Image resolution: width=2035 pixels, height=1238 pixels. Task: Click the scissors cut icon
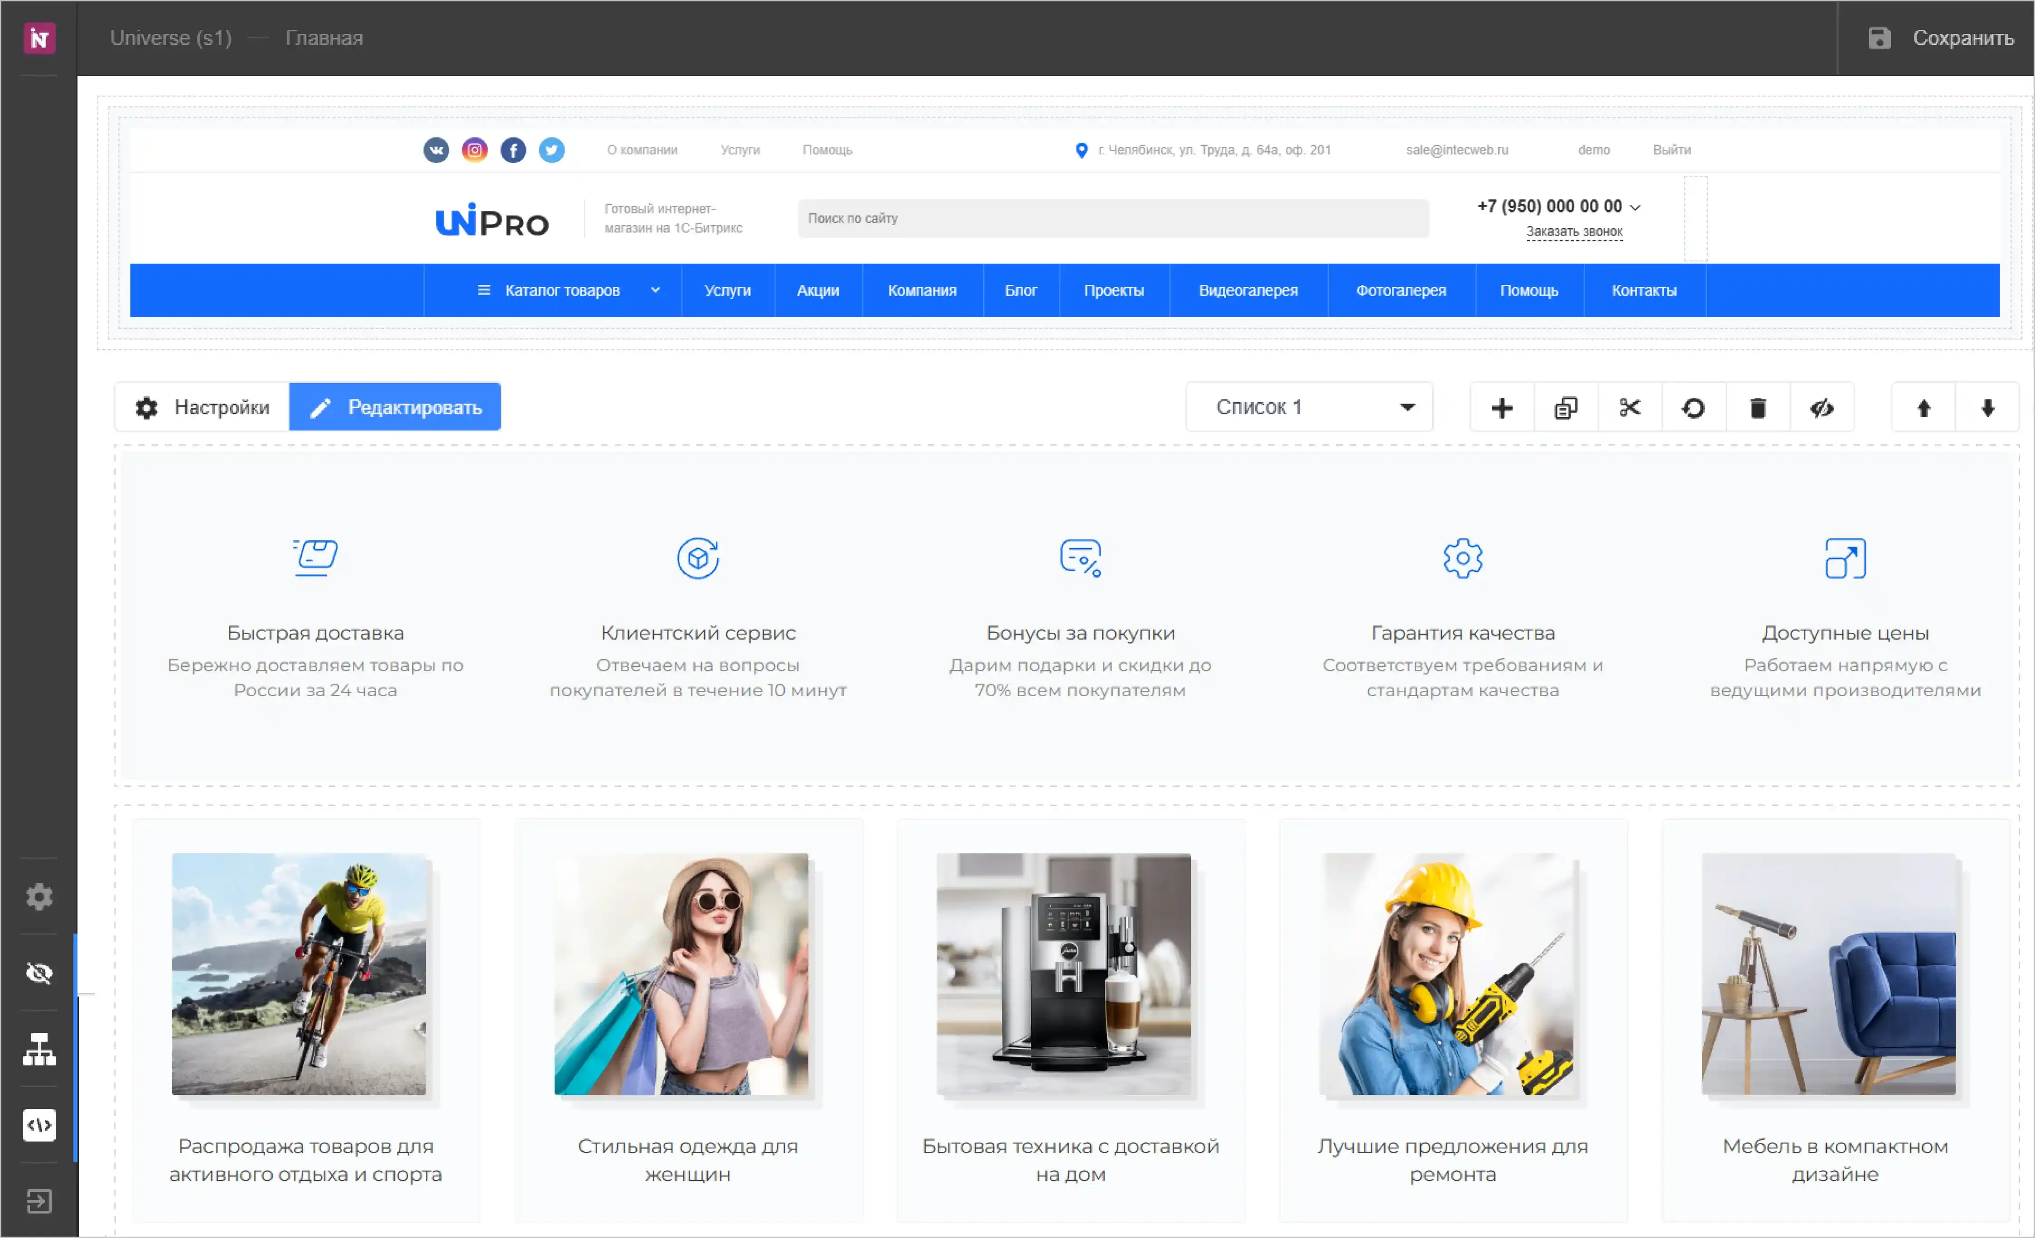(x=1629, y=407)
